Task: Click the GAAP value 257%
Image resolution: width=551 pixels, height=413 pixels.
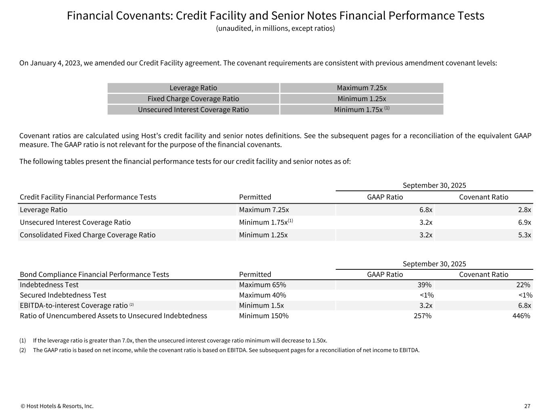Action: point(423,316)
